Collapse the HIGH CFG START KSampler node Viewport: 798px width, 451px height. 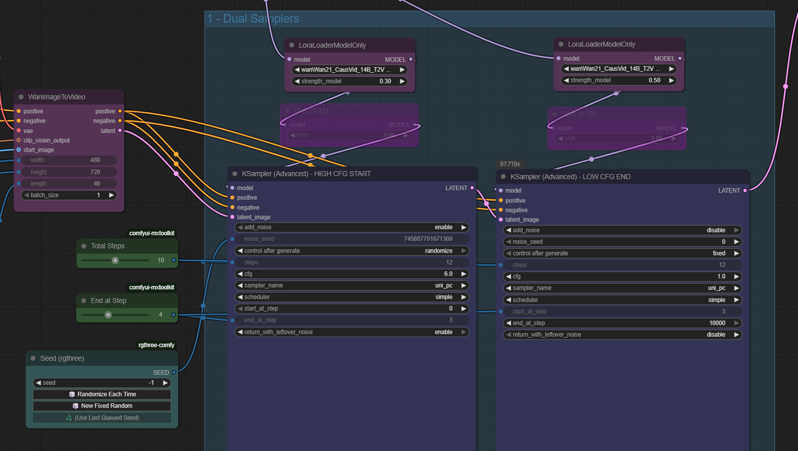(235, 174)
